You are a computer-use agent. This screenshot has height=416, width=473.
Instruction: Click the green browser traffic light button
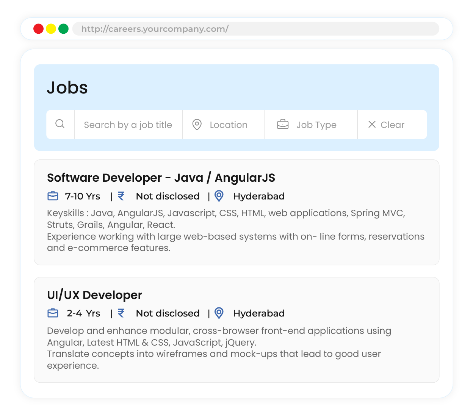[x=64, y=28]
